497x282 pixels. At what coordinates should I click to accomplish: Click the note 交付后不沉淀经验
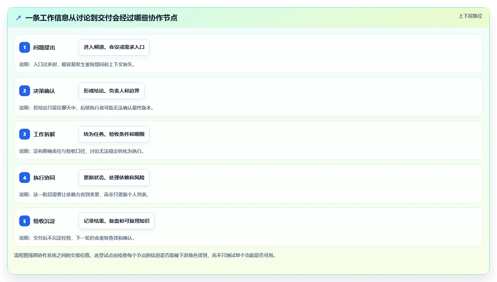(77, 238)
